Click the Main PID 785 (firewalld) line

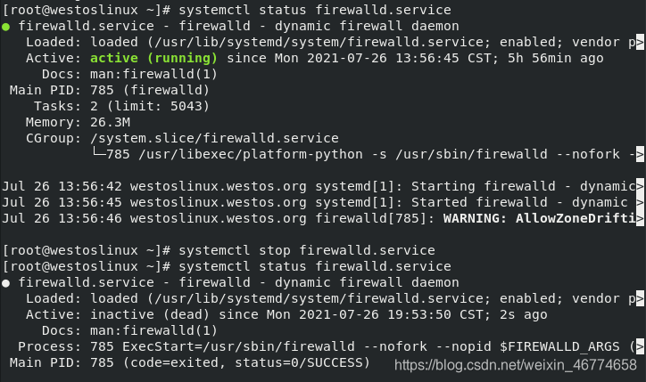coord(110,90)
